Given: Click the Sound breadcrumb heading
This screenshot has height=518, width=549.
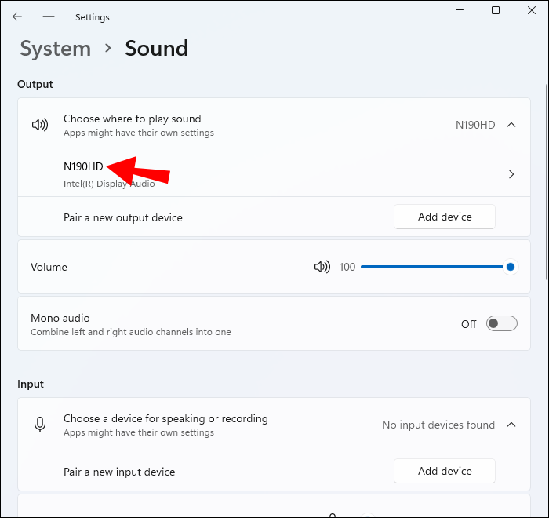Looking at the screenshot, I should tap(156, 49).
